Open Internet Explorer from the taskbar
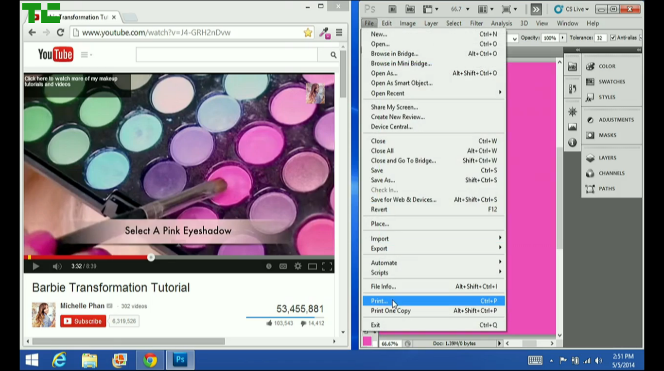Viewport: 664px width, 371px height. point(59,360)
